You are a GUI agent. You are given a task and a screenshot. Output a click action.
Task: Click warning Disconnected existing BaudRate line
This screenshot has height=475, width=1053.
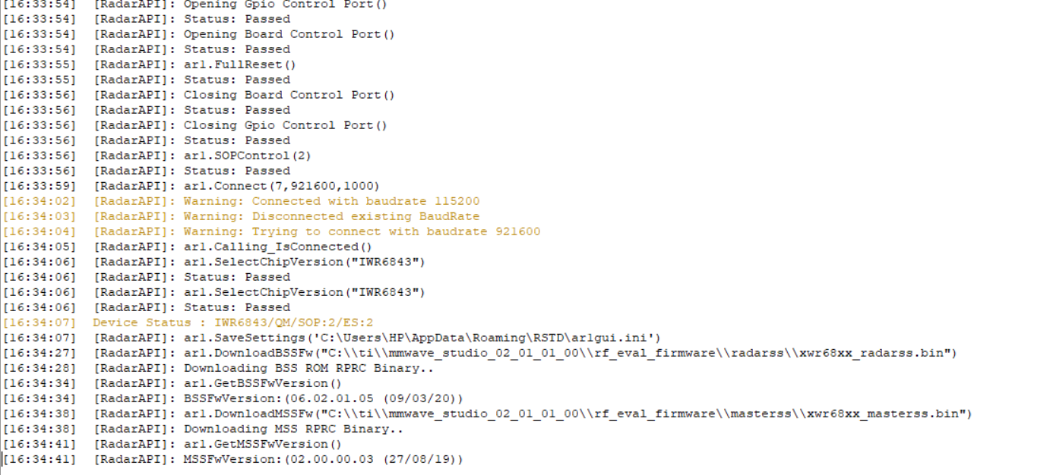coord(242,216)
